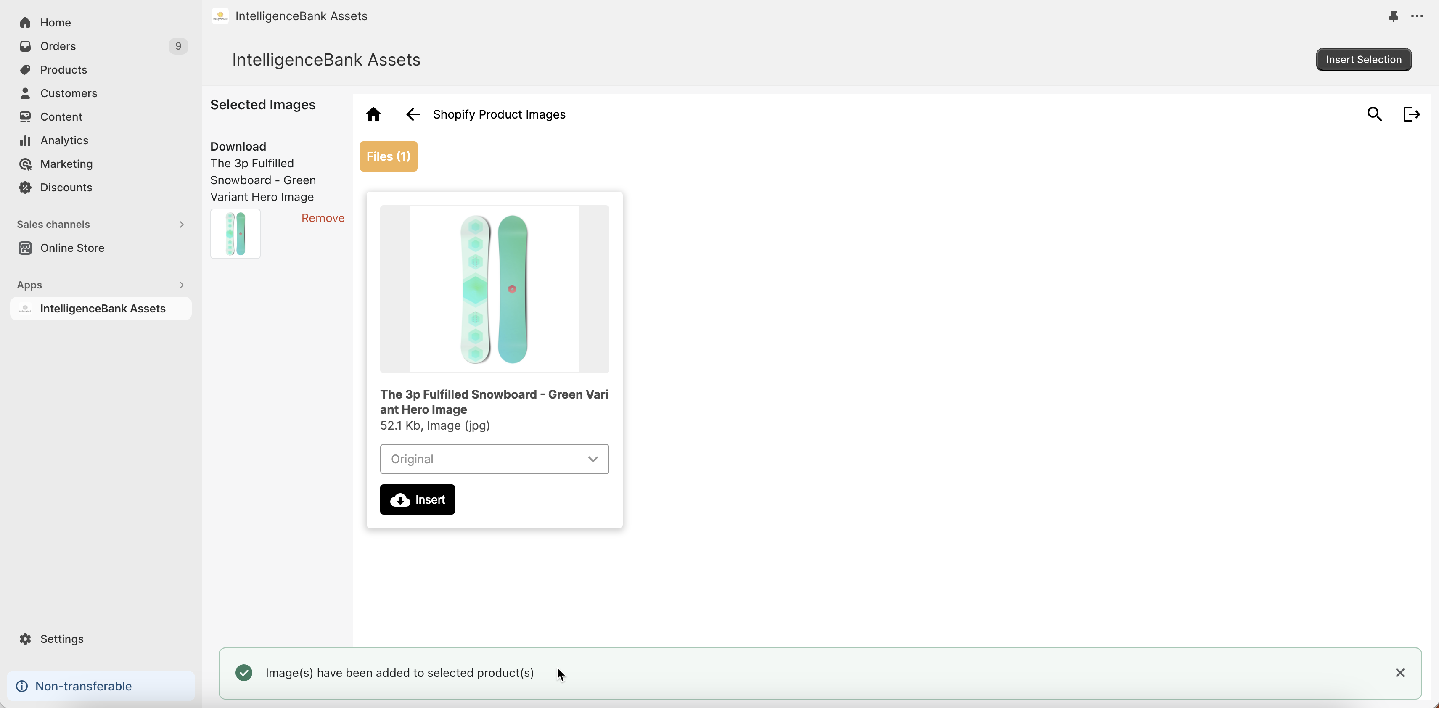Open the Non-transferable info notice
The height and width of the screenshot is (708, 1439).
84,686
